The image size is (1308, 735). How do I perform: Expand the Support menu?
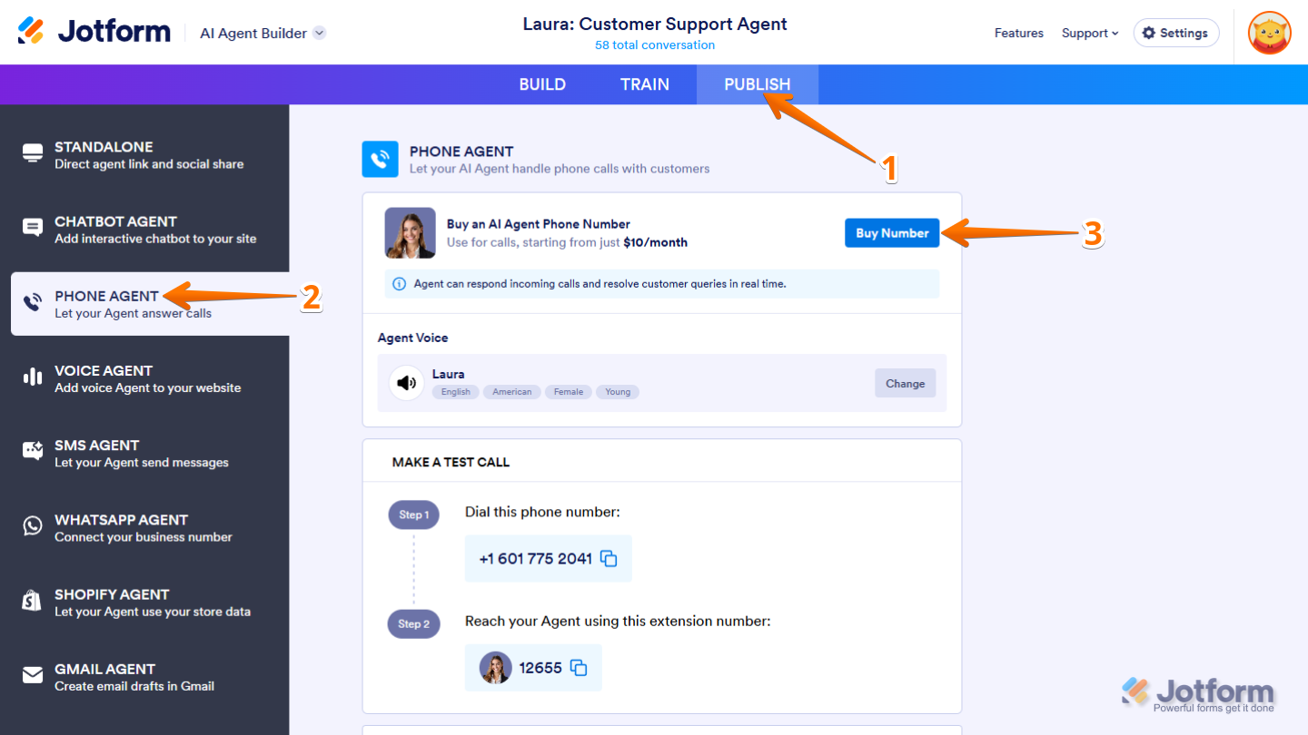coord(1090,33)
